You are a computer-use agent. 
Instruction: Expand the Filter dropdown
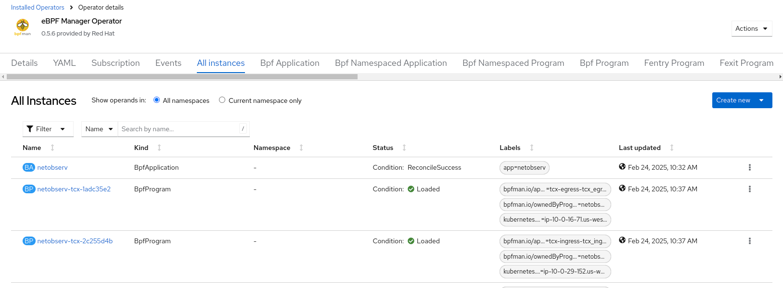(x=48, y=129)
